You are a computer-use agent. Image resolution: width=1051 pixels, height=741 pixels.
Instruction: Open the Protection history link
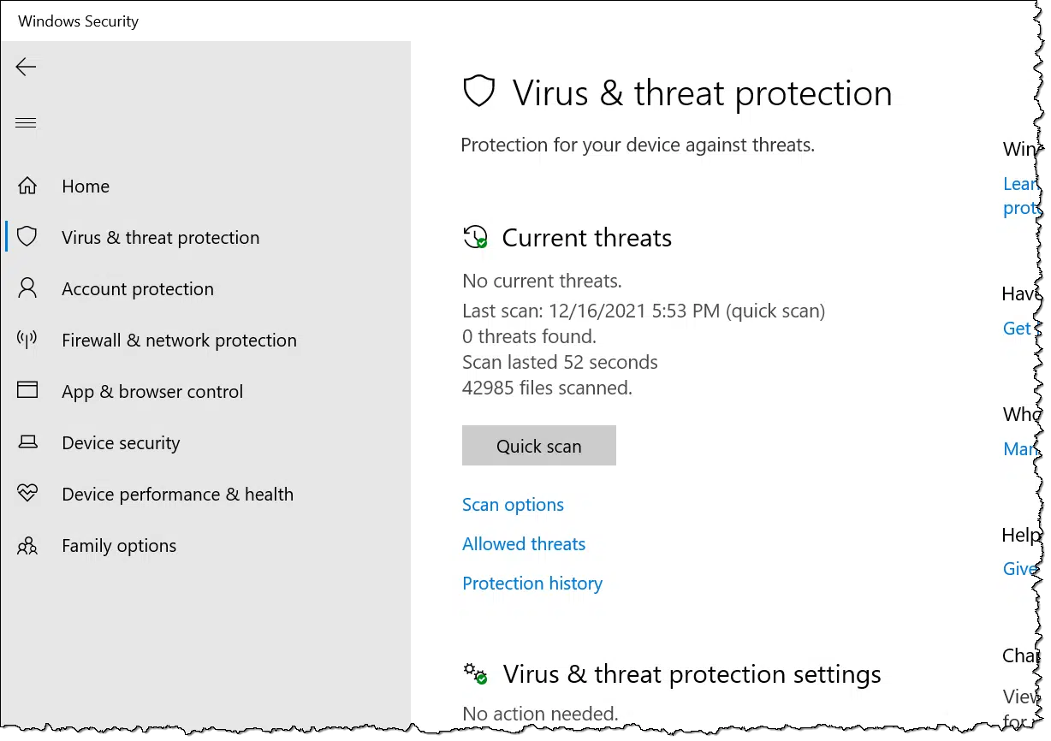[x=532, y=584]
